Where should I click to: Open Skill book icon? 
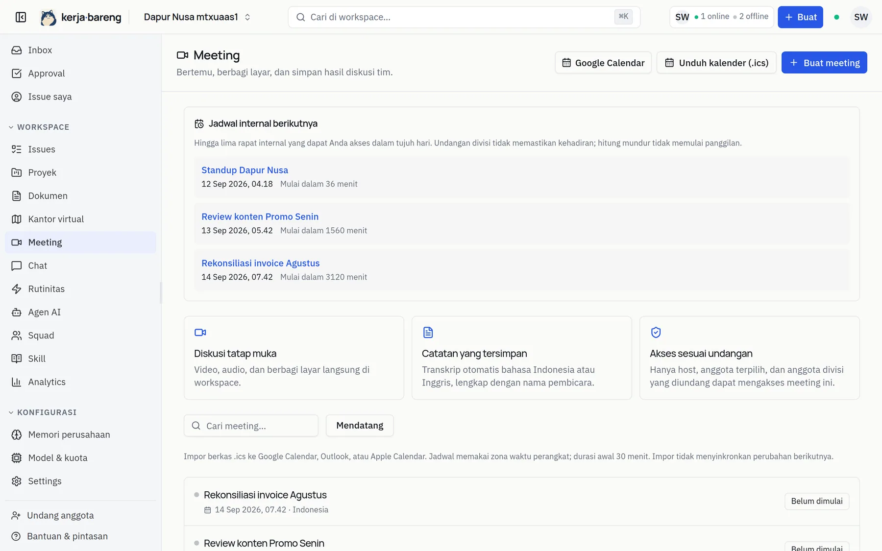tap(17, 359)
